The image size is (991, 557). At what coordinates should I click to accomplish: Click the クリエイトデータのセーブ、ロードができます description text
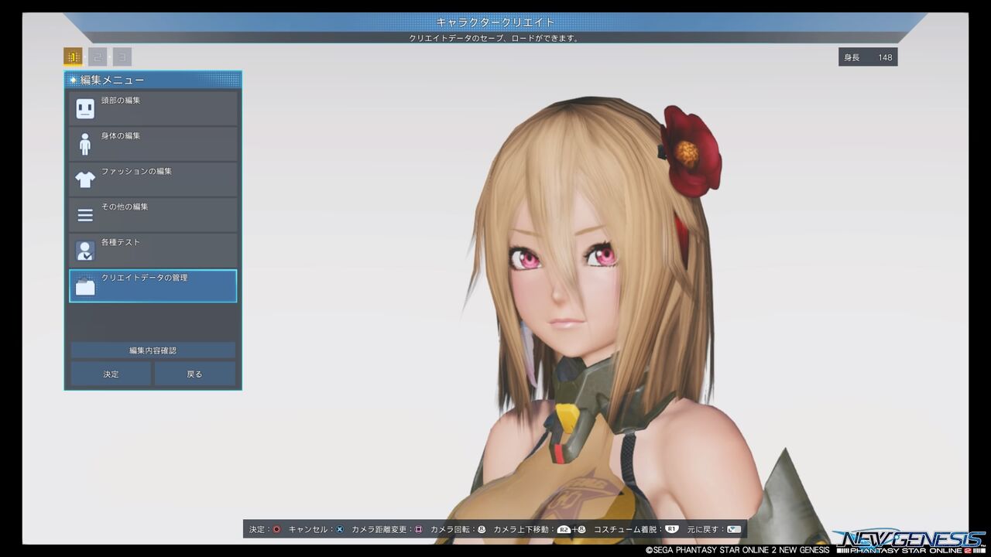click(495, 38)
